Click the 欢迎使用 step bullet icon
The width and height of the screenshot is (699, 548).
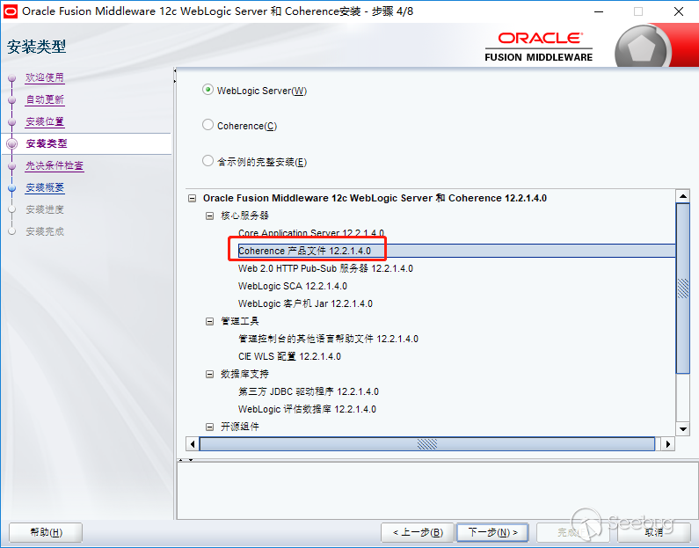(12, 78)
